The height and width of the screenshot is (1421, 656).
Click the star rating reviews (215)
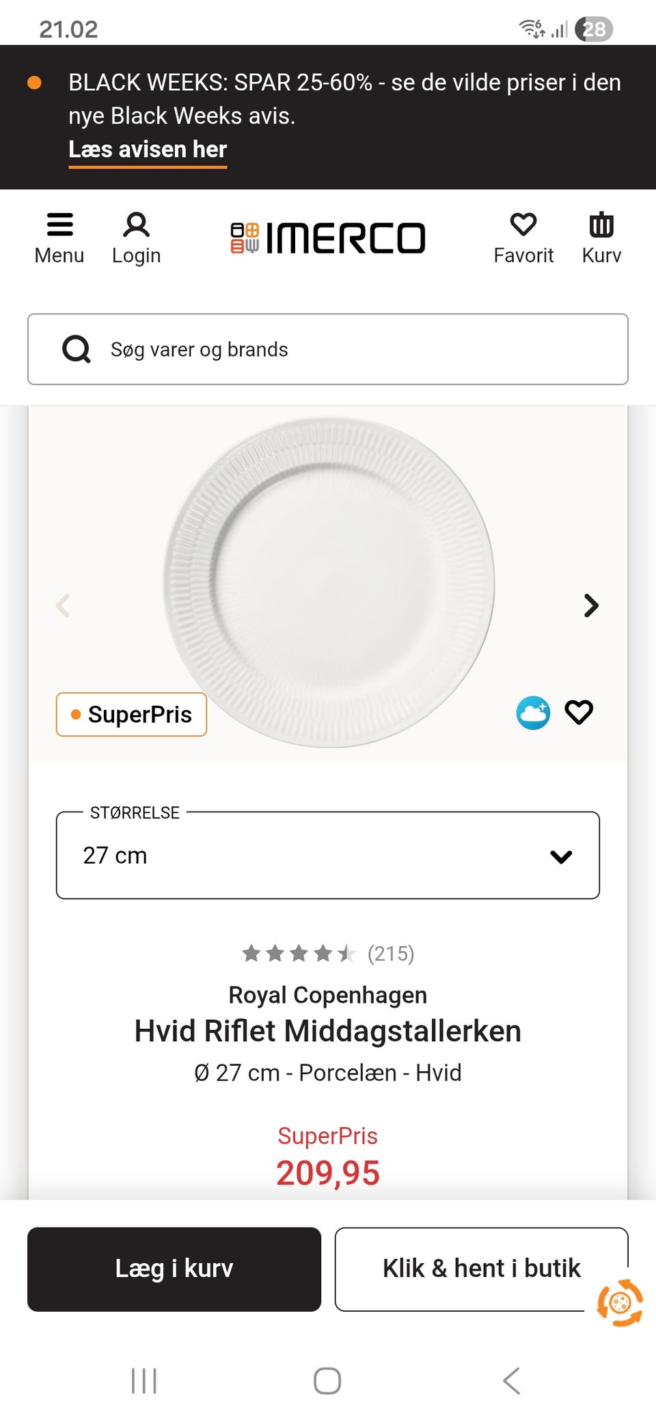click(328, 953)
